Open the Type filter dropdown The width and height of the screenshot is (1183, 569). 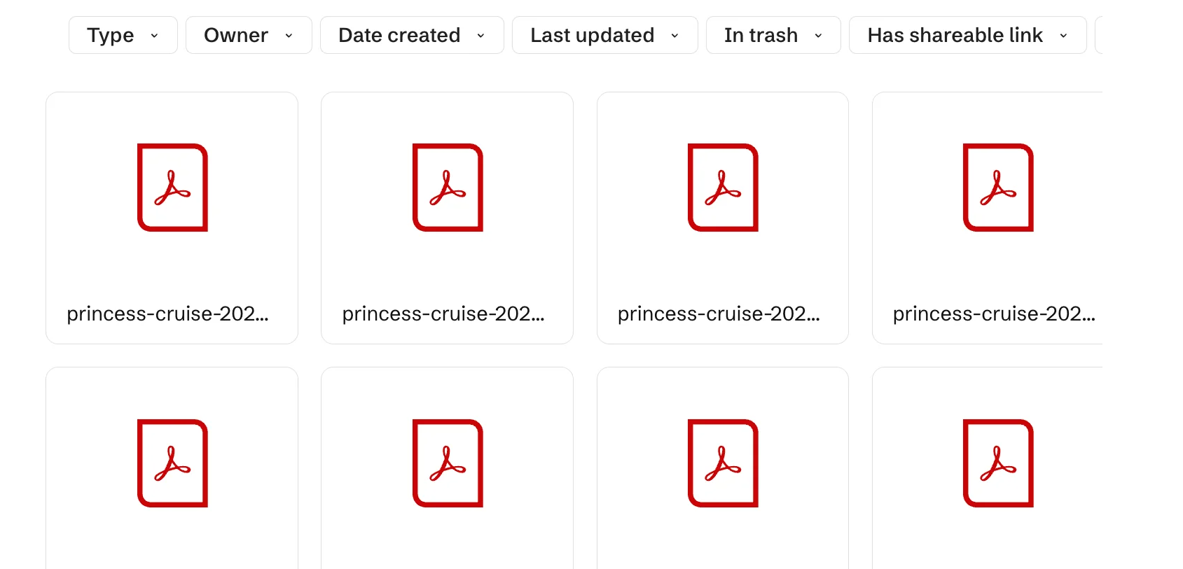123,35
